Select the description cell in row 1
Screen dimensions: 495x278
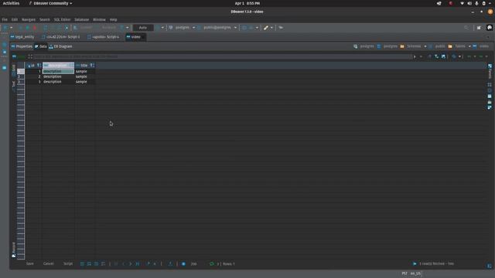pyautogui.click(x=58, y=71)
